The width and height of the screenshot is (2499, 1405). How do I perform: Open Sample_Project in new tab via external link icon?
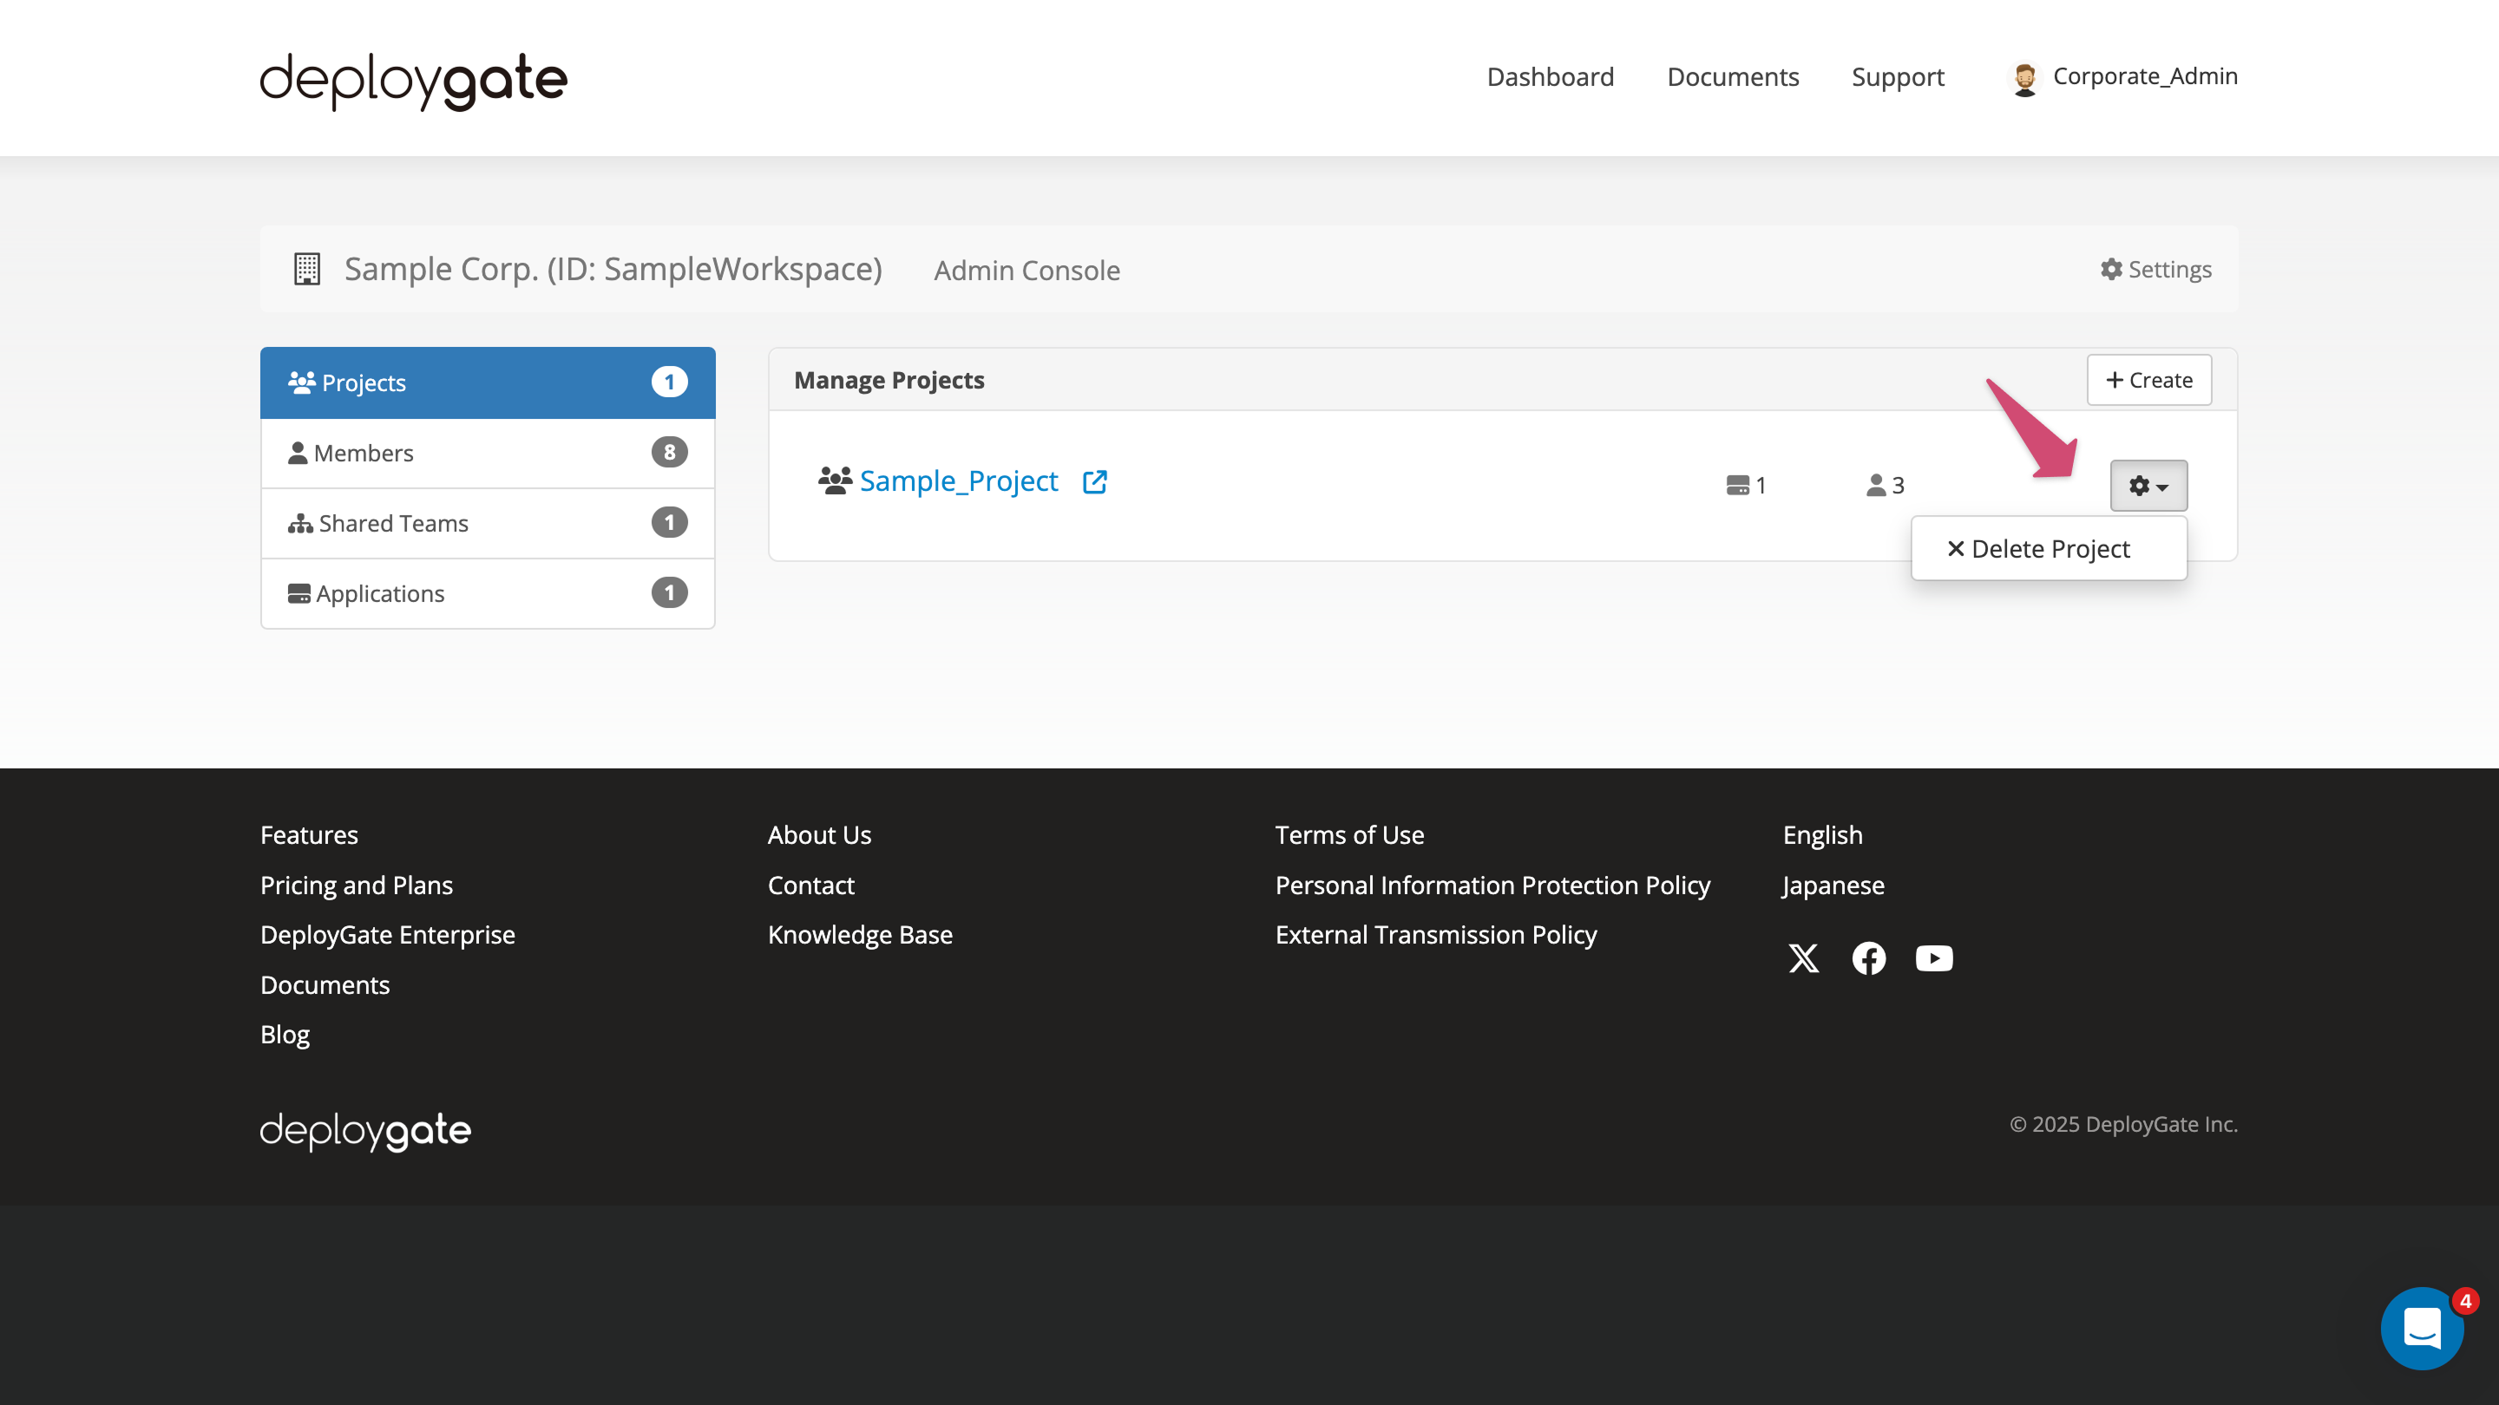tap(1094, 481)
